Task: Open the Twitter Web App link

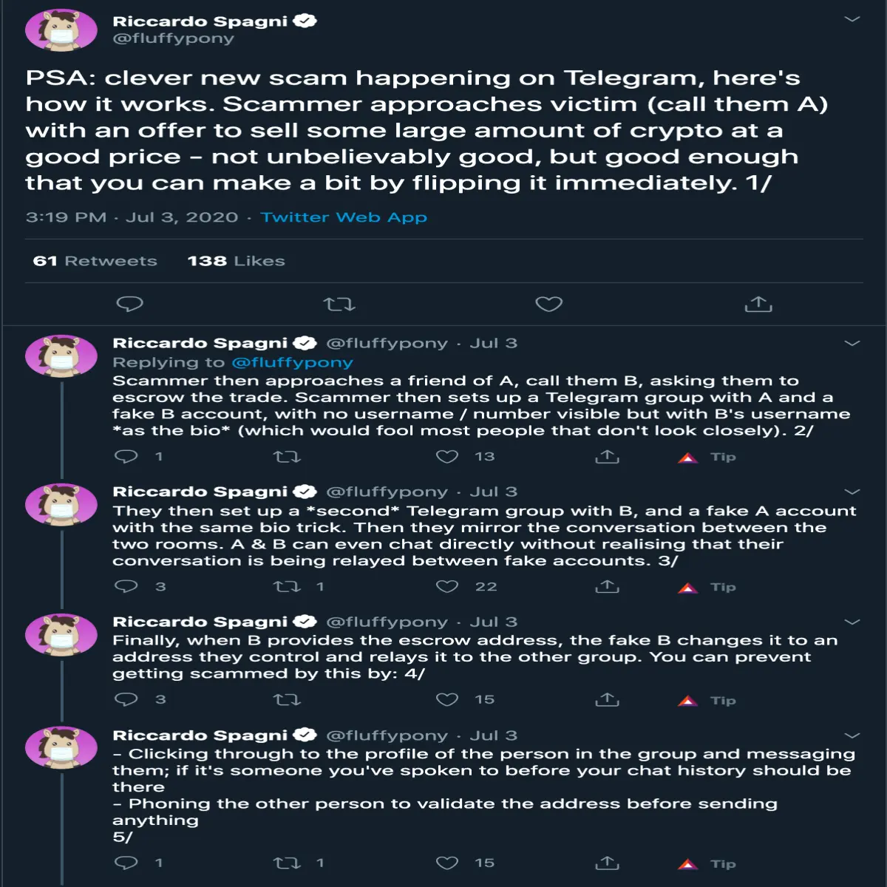Action: tap(344, 217)
